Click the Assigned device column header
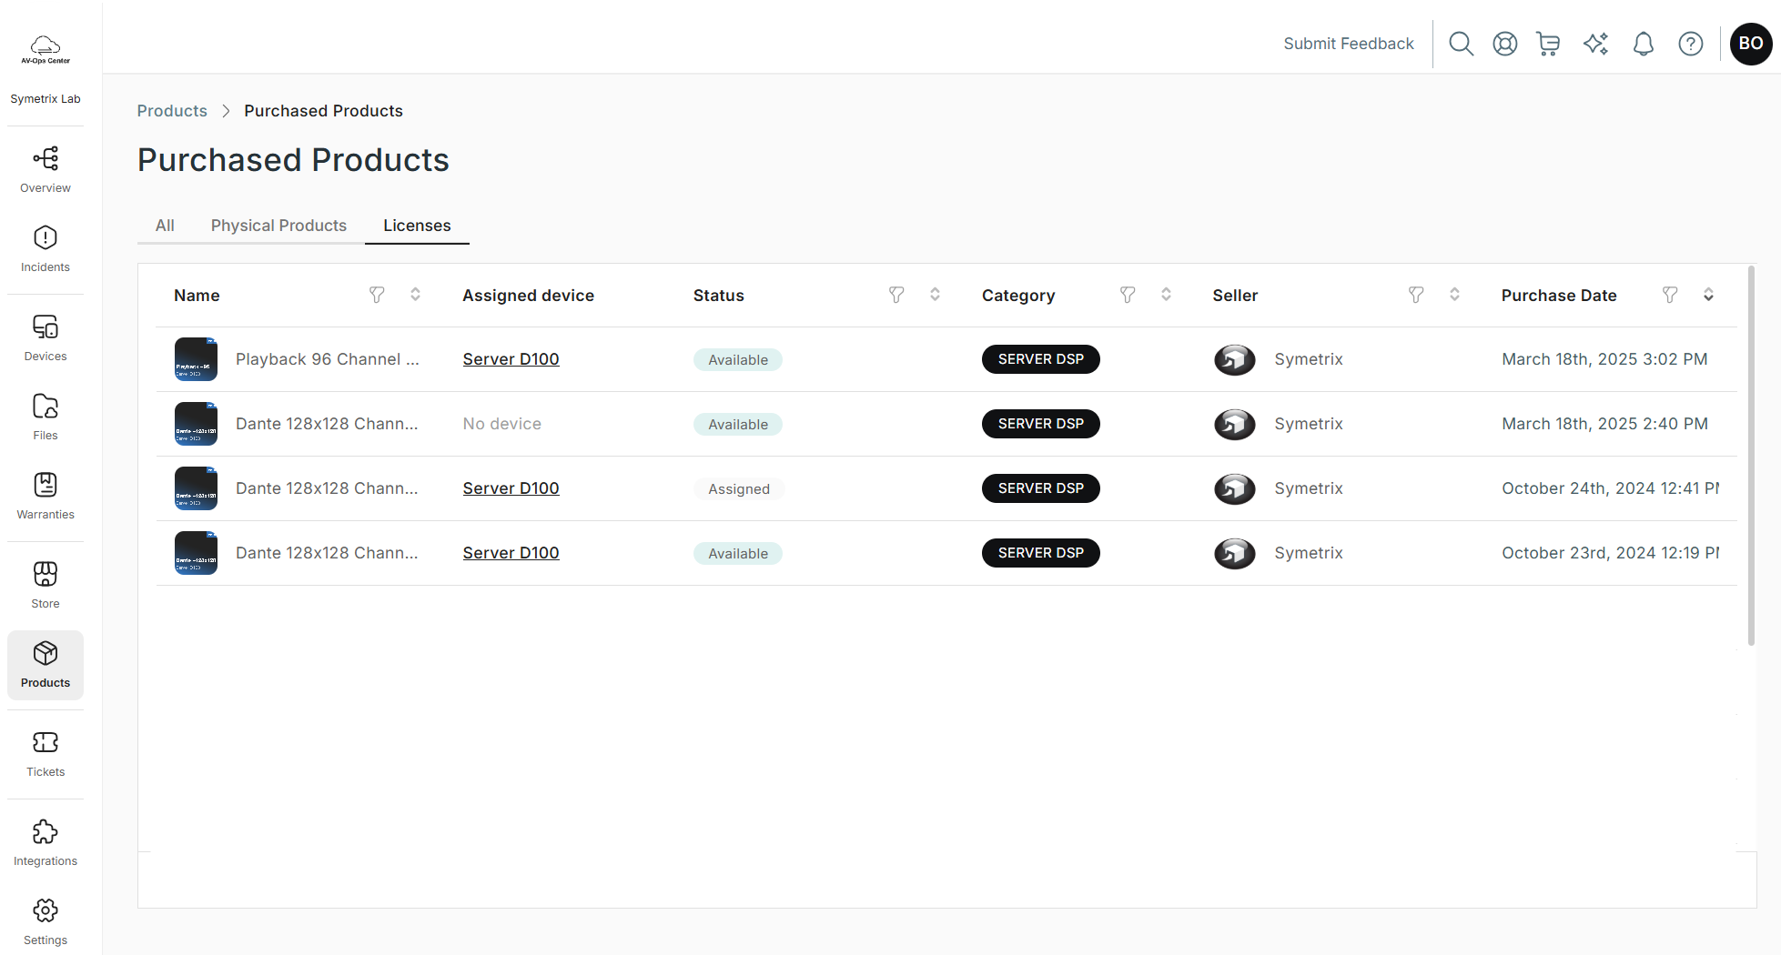Image resolution: width=1781 pixels, height=955 pixels. click(528, 296)
